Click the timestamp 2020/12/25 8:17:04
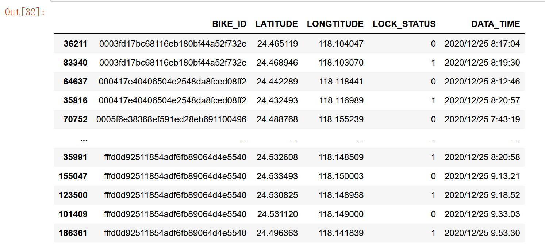Screen dimensions: 545x249 pos(482,44)
